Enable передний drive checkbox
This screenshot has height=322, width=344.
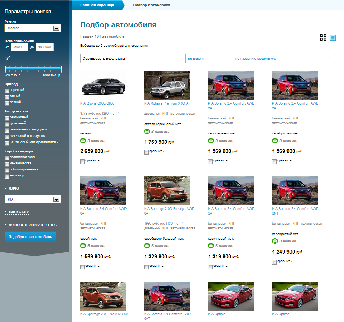(x=7, y=91)
